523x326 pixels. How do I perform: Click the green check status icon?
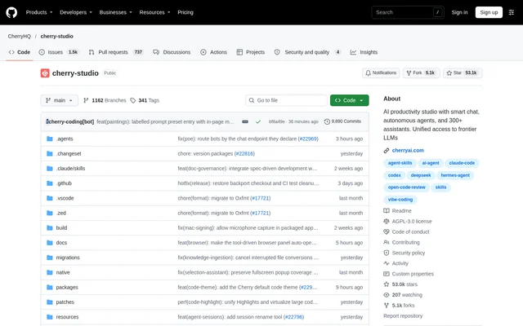[258, 121]
